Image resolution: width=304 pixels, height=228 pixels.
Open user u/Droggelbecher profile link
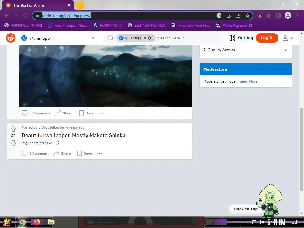[x=52, y=127]
